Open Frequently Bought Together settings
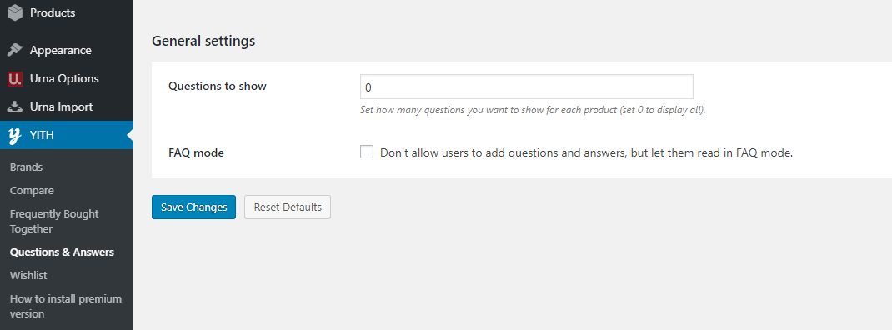 (54, 222)
